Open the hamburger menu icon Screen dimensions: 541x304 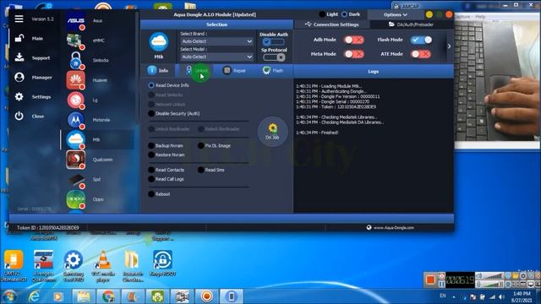click(x=19, y=19)
